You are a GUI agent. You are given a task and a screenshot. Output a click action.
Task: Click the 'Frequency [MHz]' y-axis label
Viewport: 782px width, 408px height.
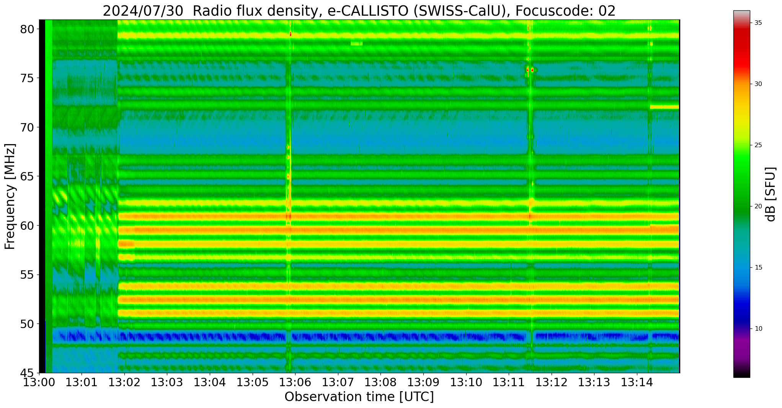[10, 197]
